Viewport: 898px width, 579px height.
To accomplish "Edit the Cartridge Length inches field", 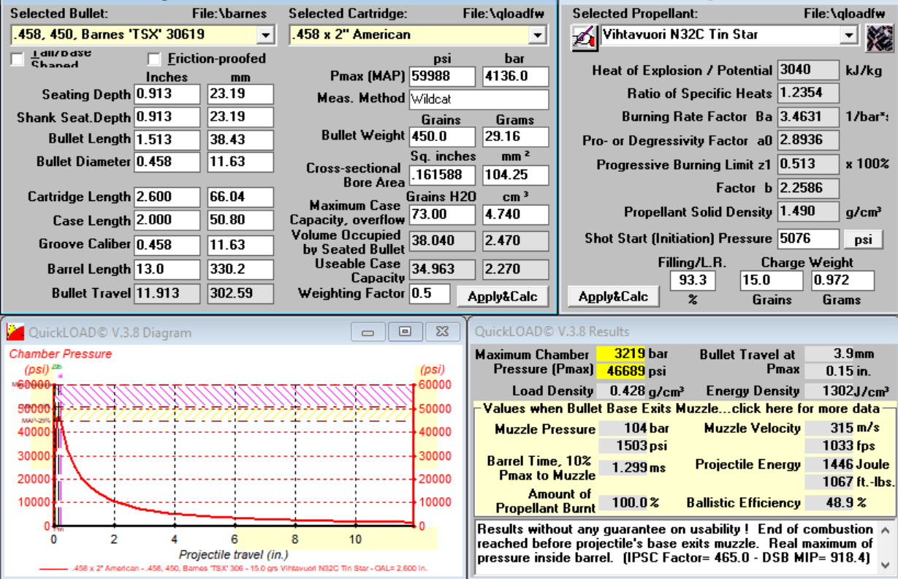I will coord(167,197).
